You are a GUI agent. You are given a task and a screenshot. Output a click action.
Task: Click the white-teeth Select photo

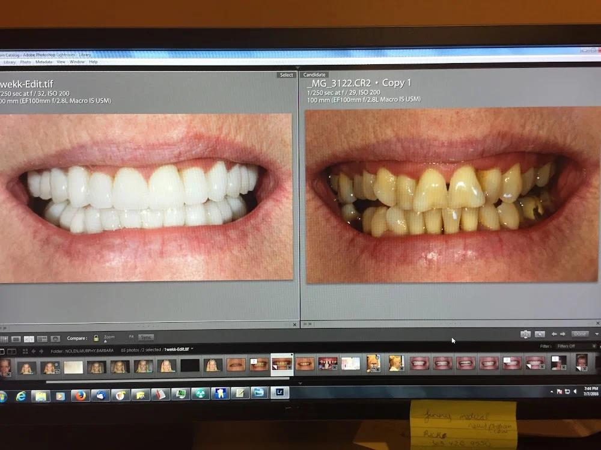coord(146,198)
